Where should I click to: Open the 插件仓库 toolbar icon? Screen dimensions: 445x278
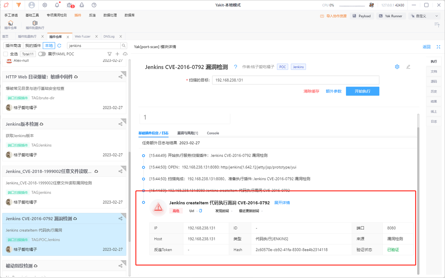[10, 25]
